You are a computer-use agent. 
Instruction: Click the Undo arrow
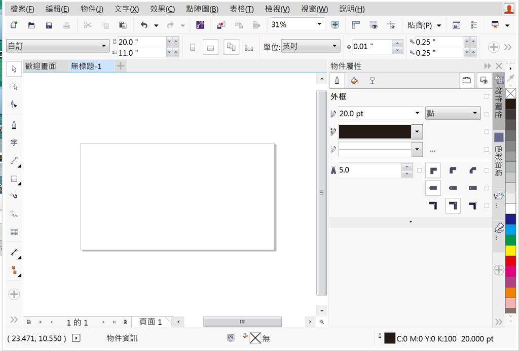tap(144, 25)
